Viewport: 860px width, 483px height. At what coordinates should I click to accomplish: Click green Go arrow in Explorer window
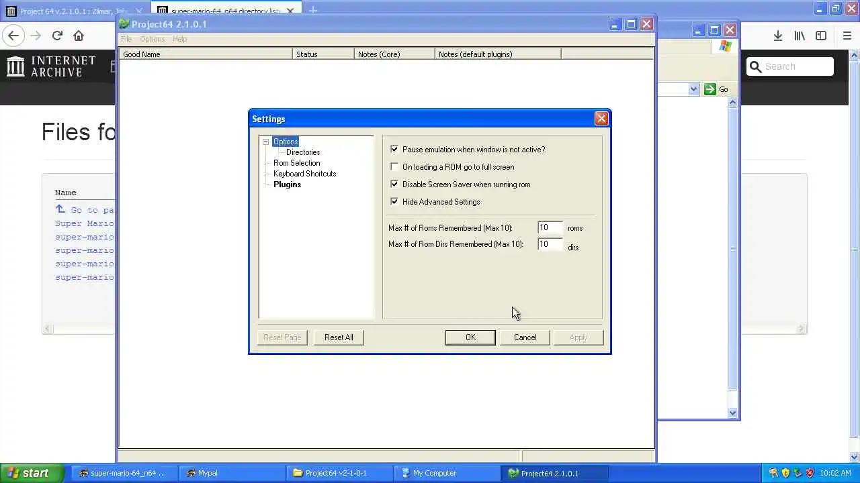click(x=710, y=89)
